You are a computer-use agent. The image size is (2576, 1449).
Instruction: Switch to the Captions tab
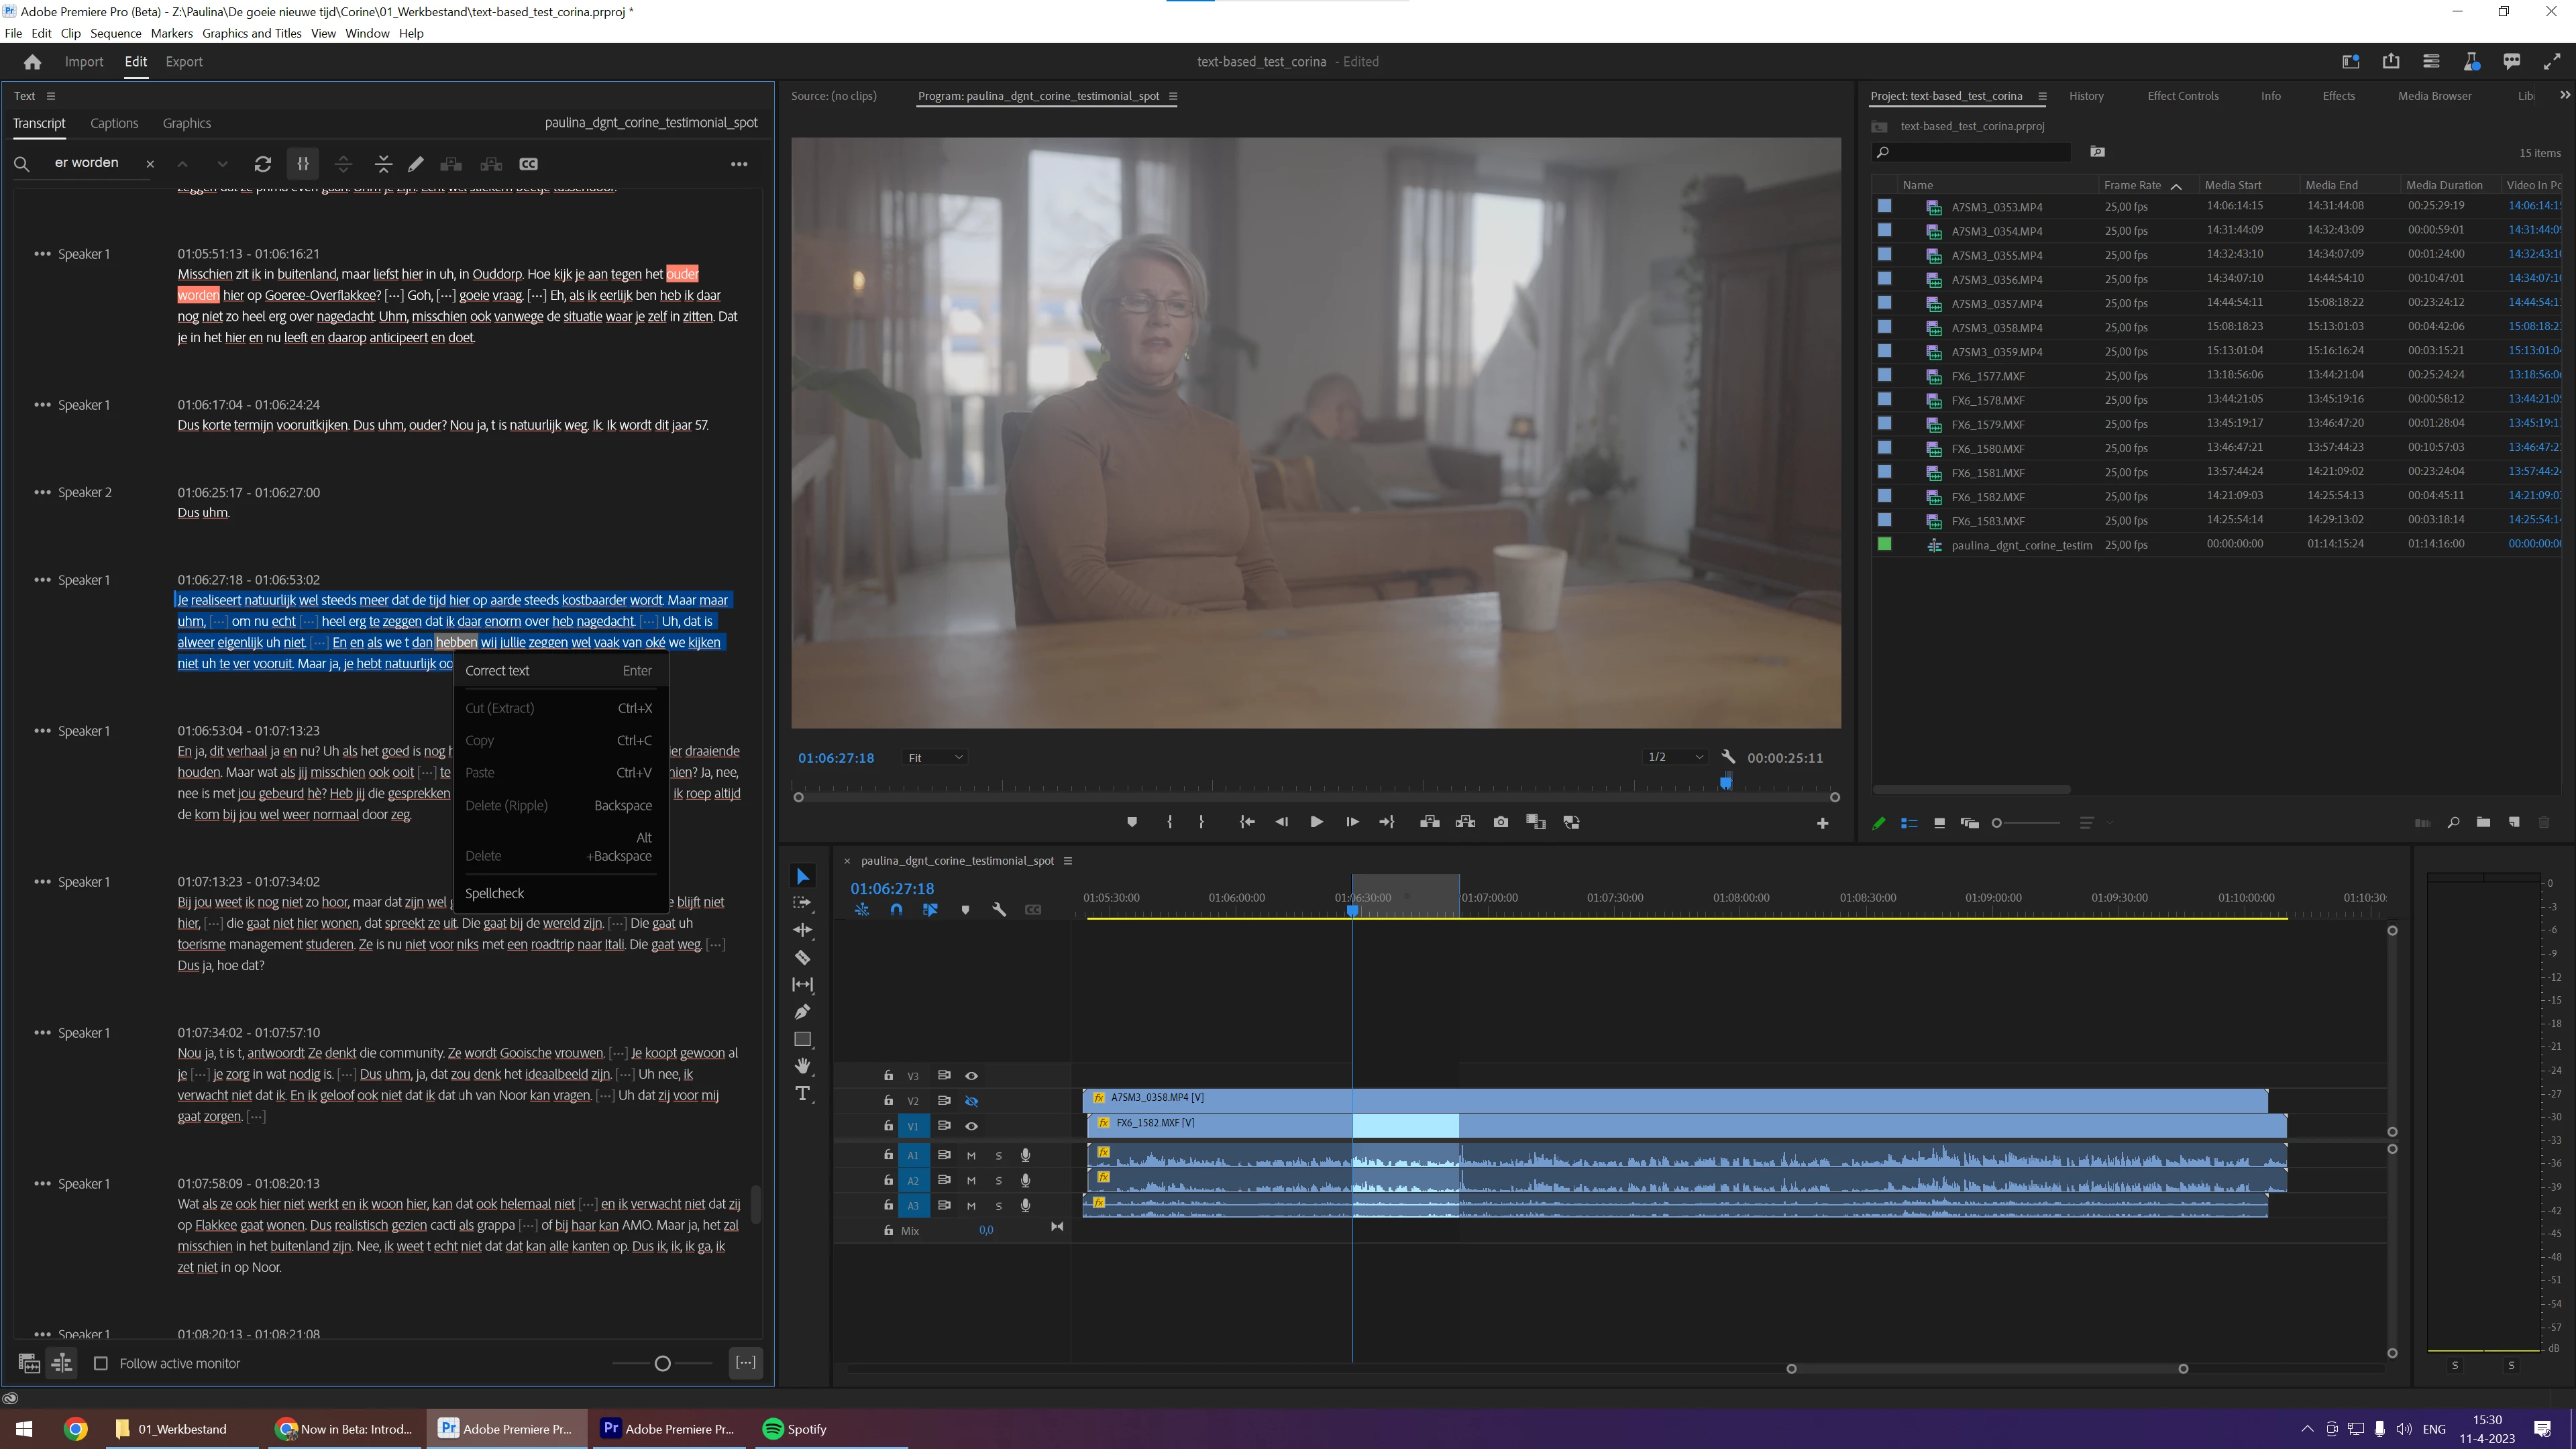click(114, 123)
